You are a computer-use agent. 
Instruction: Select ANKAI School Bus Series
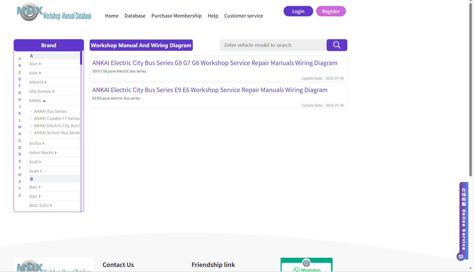click(x=57, y=133)
